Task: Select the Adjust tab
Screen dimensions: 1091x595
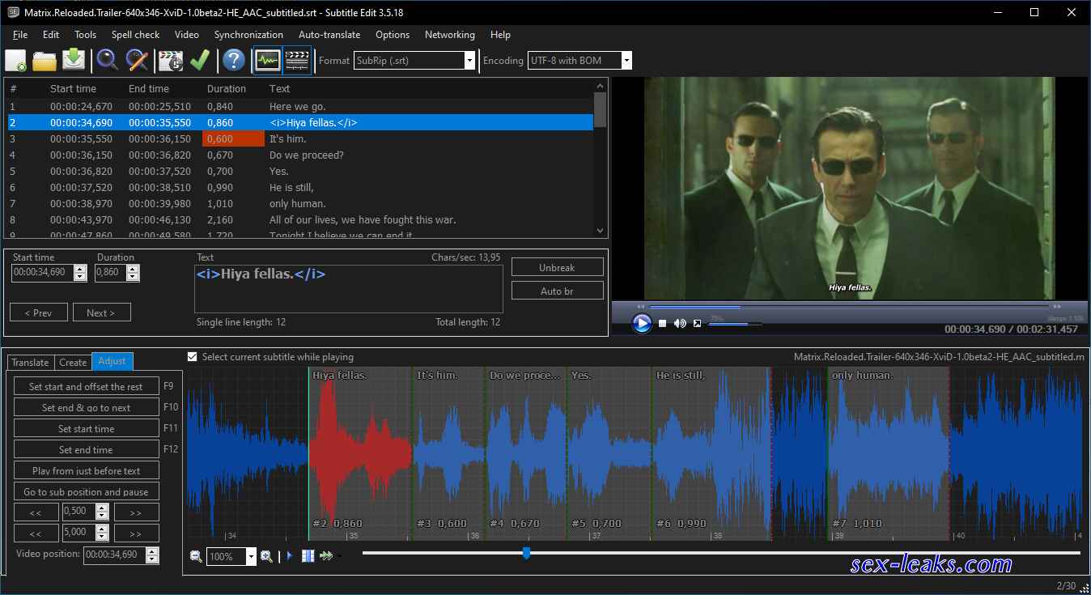Action: 112,362
